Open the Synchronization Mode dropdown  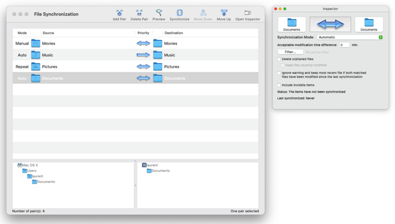pos(350,37)
